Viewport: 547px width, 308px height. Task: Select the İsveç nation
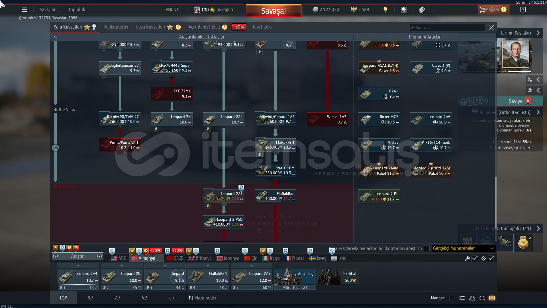[318, 258]
